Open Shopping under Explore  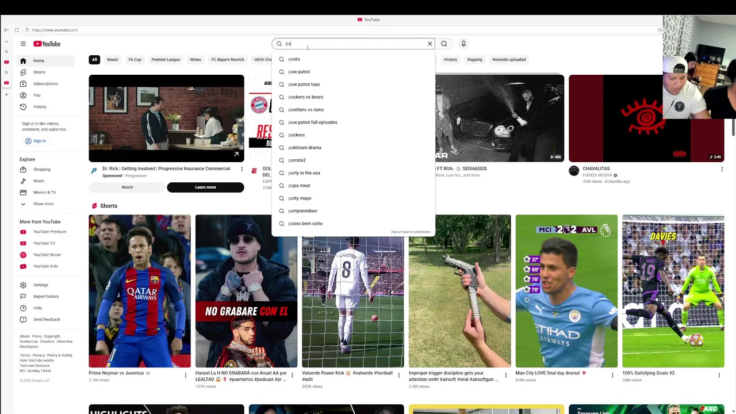pos(46,169)
